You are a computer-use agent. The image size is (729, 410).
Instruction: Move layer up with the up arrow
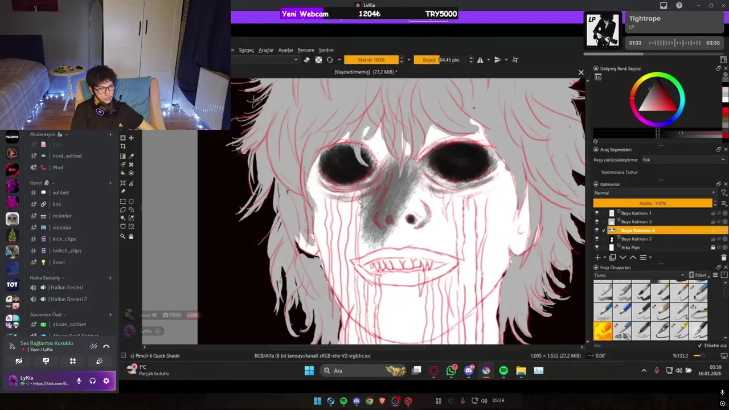pos(633,257)
